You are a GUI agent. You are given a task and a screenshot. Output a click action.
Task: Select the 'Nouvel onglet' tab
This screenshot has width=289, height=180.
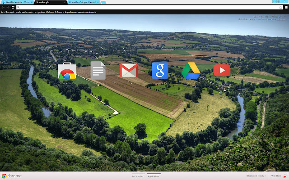pos(50,2)
